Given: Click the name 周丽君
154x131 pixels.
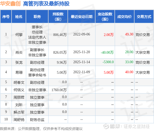Looking at the screenshot, I should pyautogui.click(x=19, y=97).
